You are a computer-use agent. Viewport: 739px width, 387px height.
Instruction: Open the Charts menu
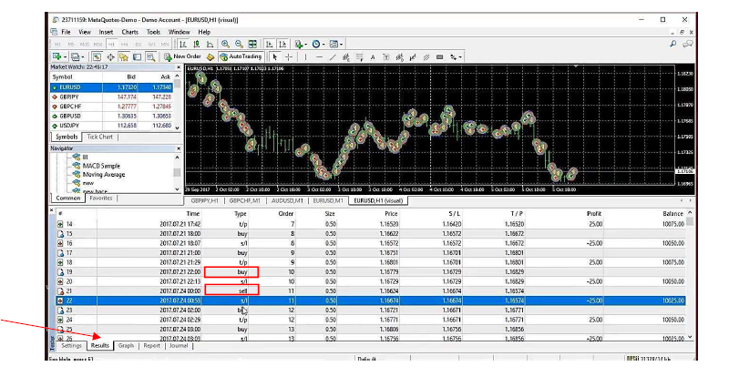[130, 32]
